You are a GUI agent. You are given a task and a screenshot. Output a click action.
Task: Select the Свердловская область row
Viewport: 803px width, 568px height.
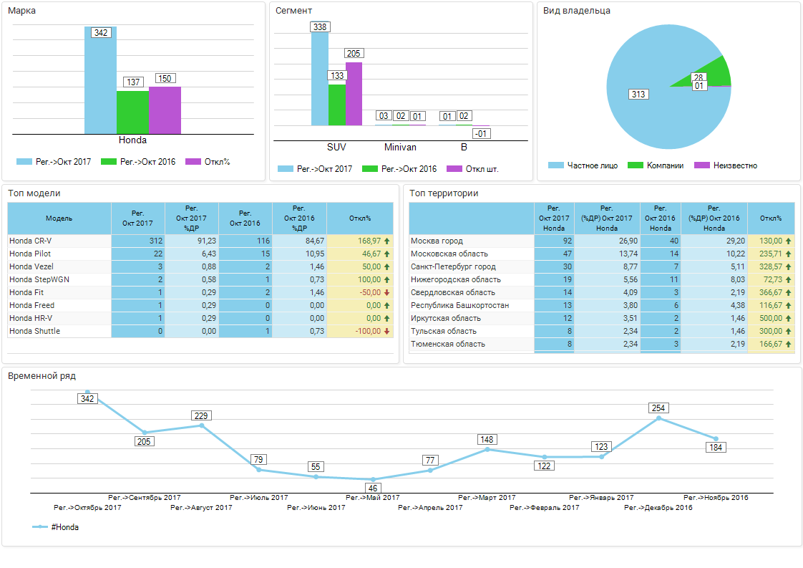coord(602,292)
